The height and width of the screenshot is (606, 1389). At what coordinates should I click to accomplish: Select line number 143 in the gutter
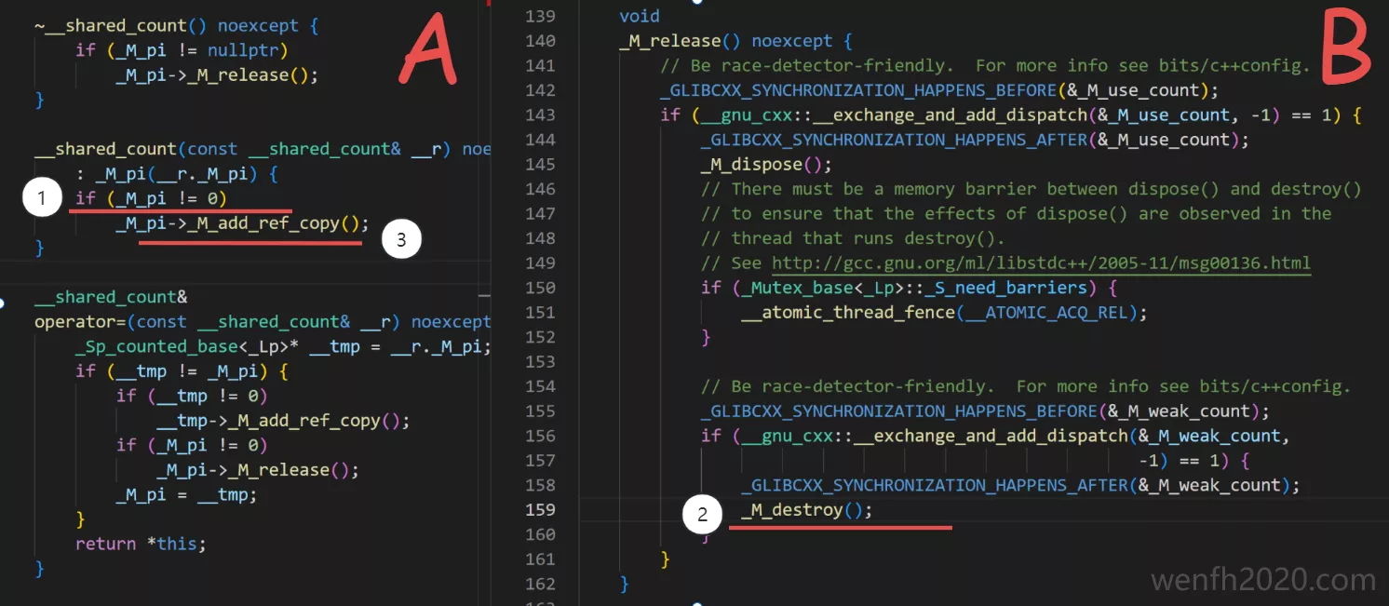pos(540,114)
